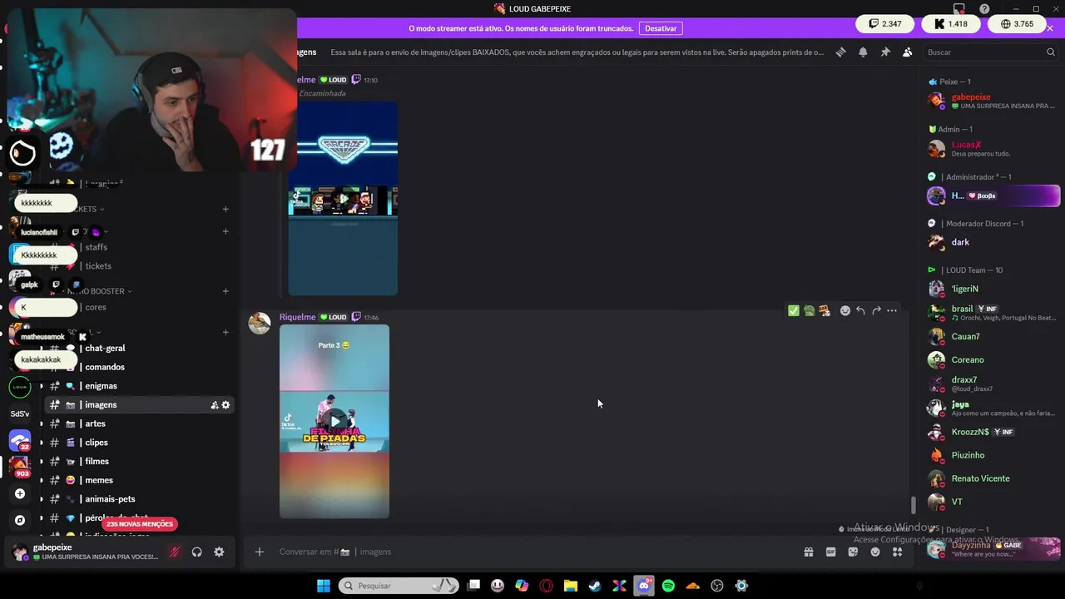Viewport: 1065px width, 599px height.
Task: Open Spotify from the taskbar
Action: pos(668,586)
